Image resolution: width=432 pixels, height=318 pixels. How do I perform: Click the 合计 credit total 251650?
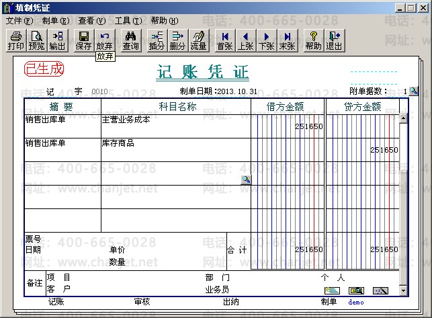[x=384, y=249]
